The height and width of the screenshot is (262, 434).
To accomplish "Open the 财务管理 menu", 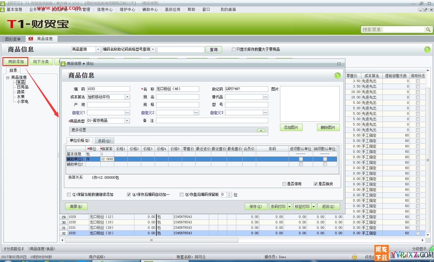I will pos(82,9).
